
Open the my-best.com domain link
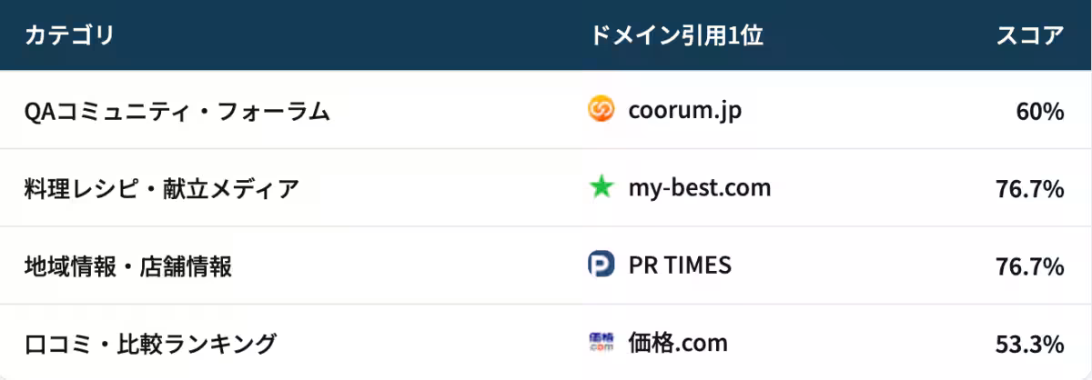pyautogui.click(x=699, y=188)
